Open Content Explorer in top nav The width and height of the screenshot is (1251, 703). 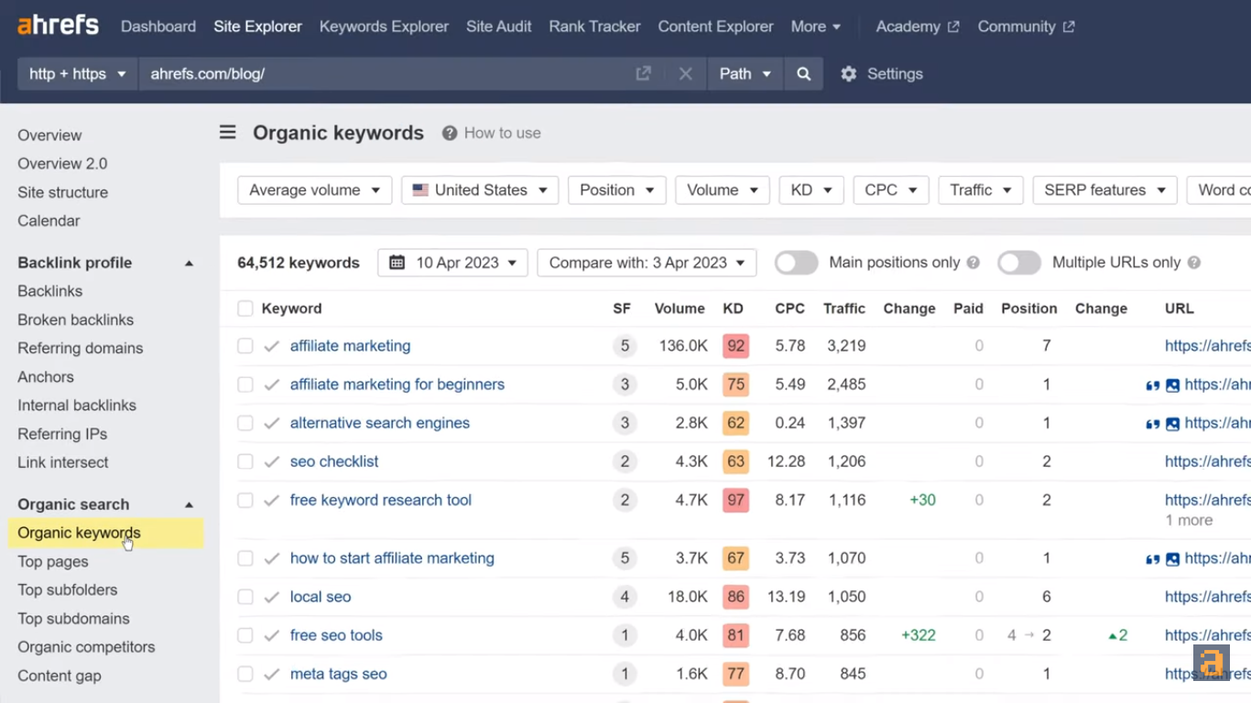tap(715, 27)
